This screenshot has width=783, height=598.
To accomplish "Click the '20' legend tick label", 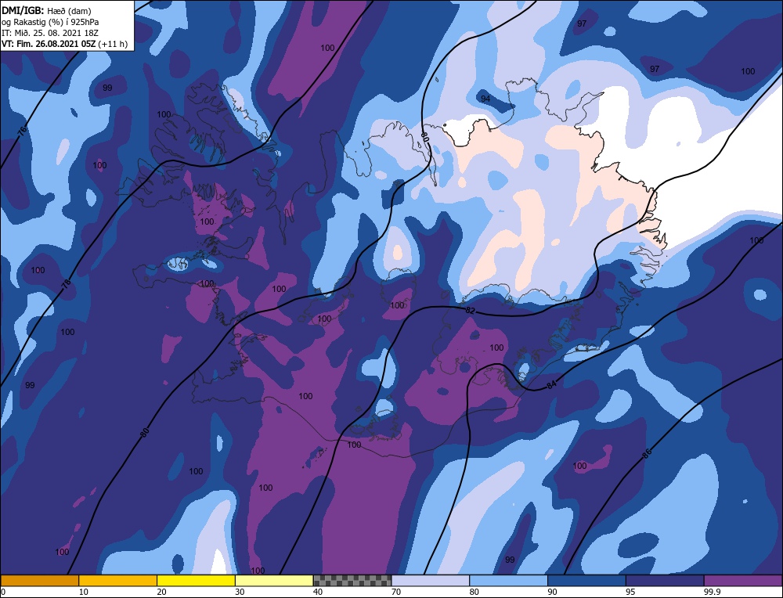I will (162, 592).
